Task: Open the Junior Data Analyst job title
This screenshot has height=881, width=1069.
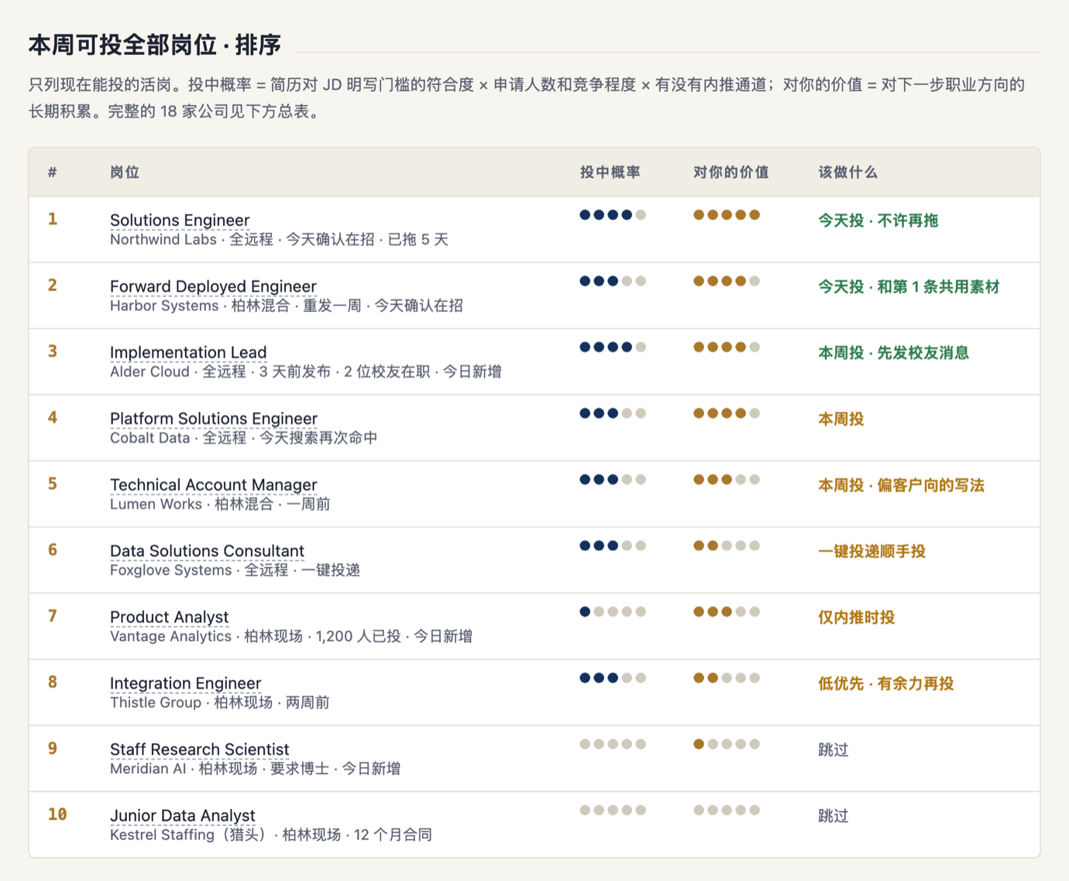Action: 183,815
